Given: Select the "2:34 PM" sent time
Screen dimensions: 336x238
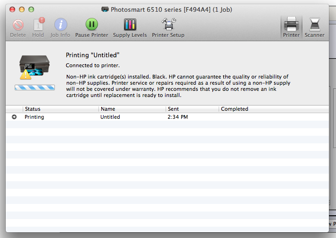Looking at the screenshot, I should pyautogui.click(x=177, y=117).
